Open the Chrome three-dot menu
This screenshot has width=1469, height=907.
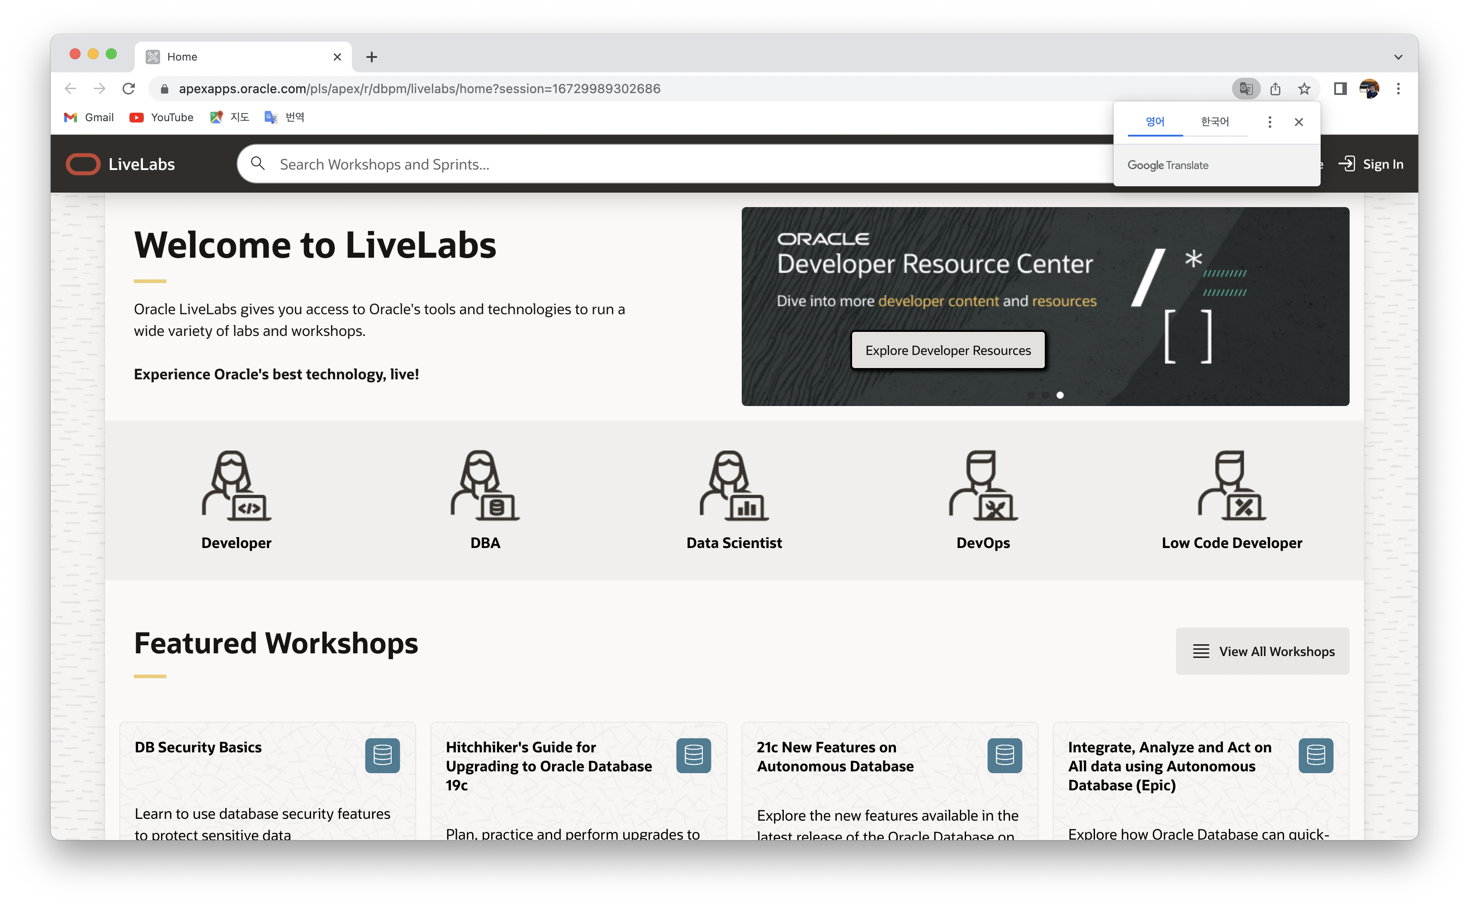1398,89
